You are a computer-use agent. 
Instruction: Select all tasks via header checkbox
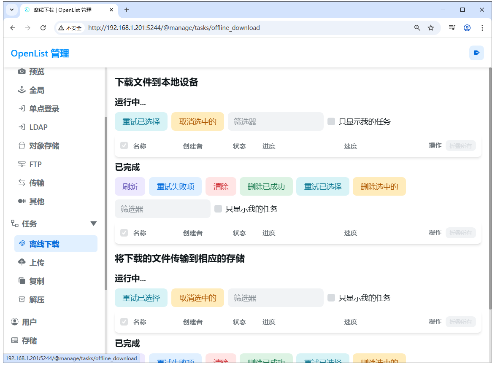pos(124,145)
